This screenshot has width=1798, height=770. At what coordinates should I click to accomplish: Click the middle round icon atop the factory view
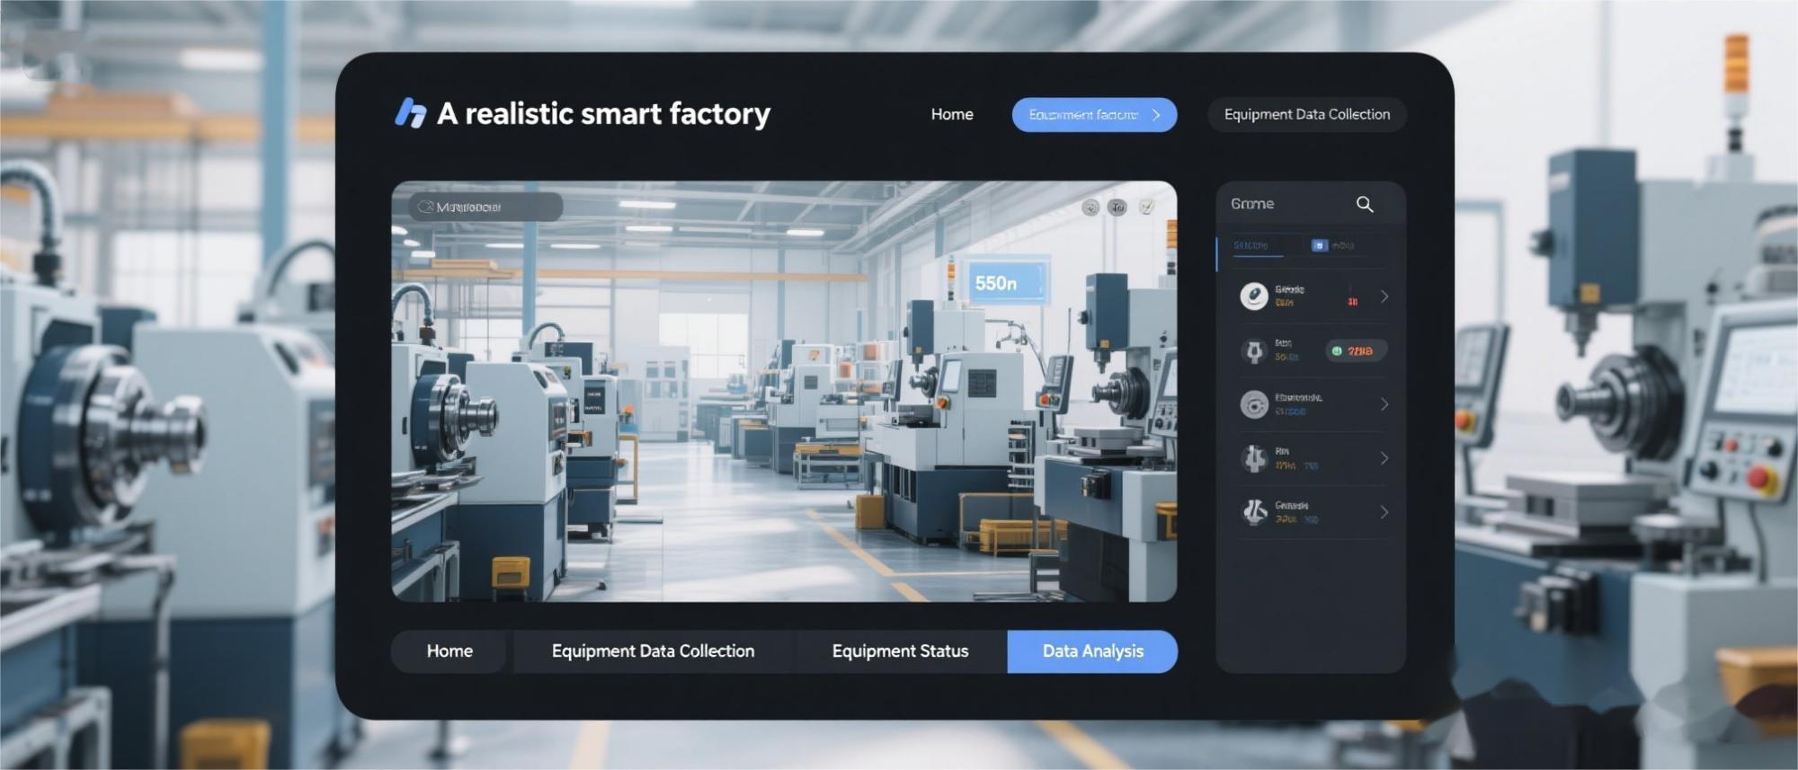[1117, 208]
